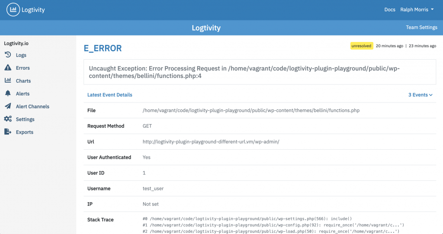Click the '20 minutes ago' timestamp
This screenshot has width=443, height=234.
(x=389, y=46)
